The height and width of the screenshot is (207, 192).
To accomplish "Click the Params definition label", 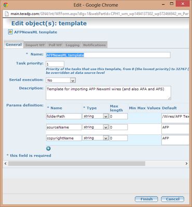I will (x=25, y=105).
